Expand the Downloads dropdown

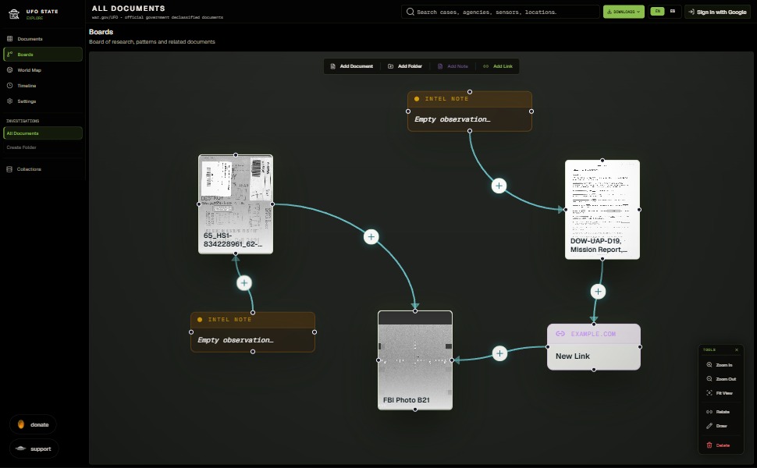click(x=624, y=12)
